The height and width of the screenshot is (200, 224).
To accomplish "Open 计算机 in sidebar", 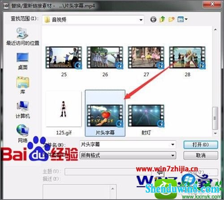I will click(22, 110).
